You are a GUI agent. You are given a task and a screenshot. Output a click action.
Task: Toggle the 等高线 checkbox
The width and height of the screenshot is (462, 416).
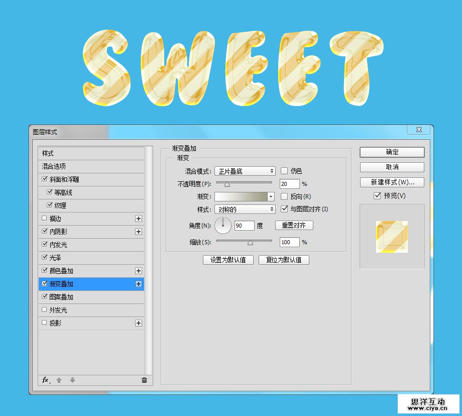[50, 192]
